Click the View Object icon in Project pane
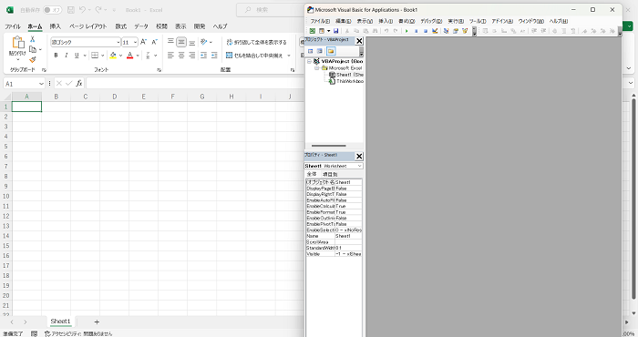This screenshot has width=638, height=337. point(320,51)
